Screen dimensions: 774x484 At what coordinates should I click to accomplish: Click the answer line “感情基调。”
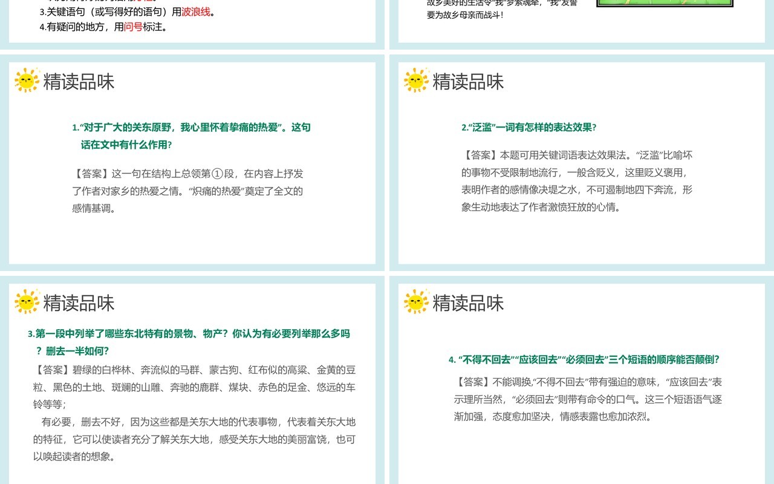[94, 209]
